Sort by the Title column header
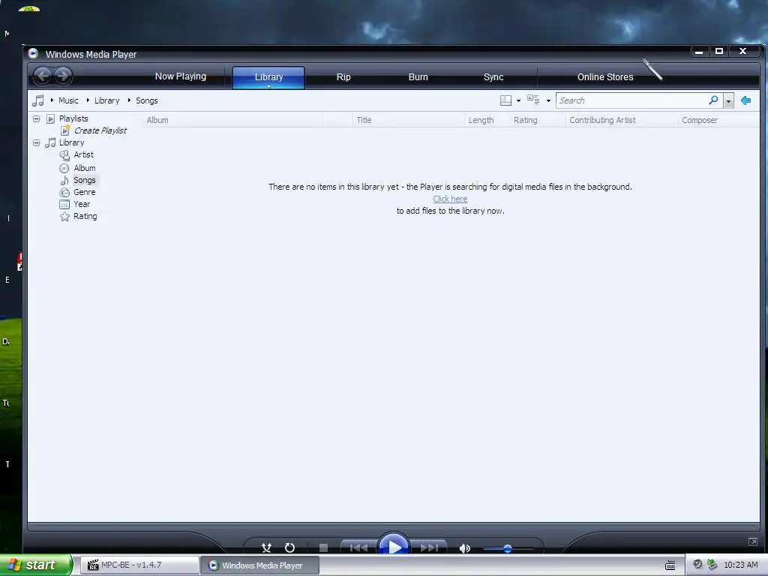768x576 pixels. (409, 120)
